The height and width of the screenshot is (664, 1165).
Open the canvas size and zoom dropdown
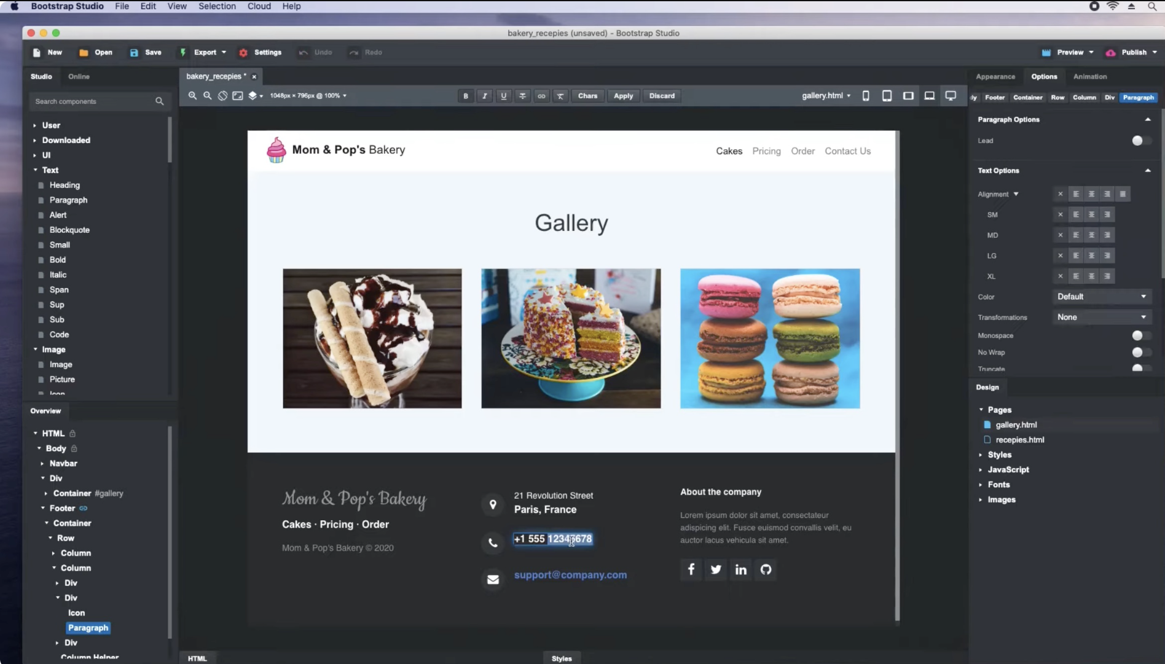(x=308, y=96)
